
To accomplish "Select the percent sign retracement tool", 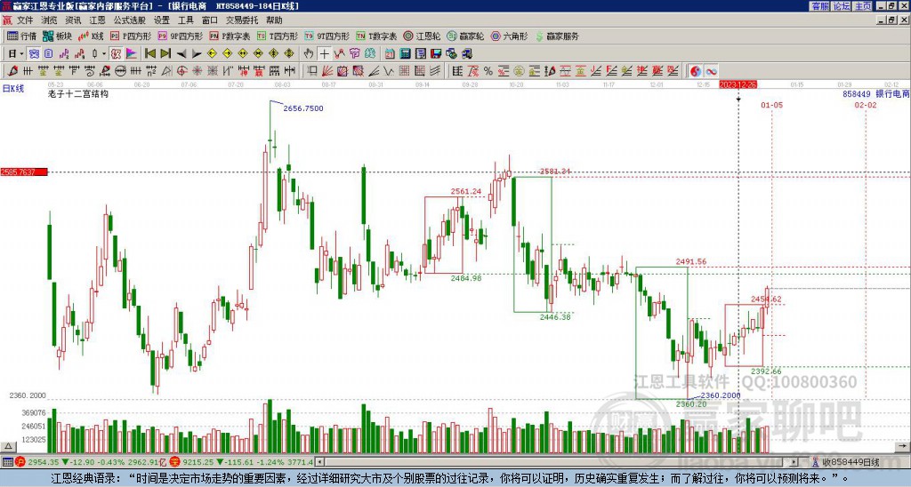I will pos(488,71).
